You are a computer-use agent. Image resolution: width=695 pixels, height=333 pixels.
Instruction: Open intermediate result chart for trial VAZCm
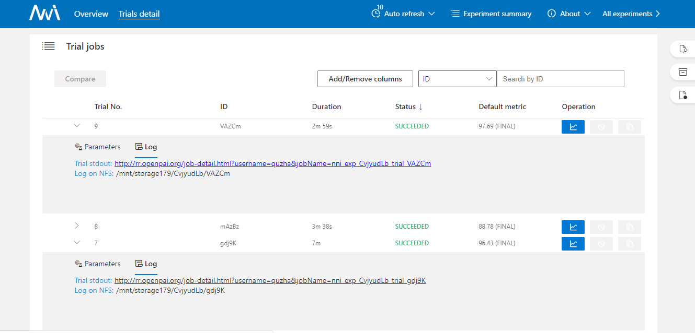(573, 126)
